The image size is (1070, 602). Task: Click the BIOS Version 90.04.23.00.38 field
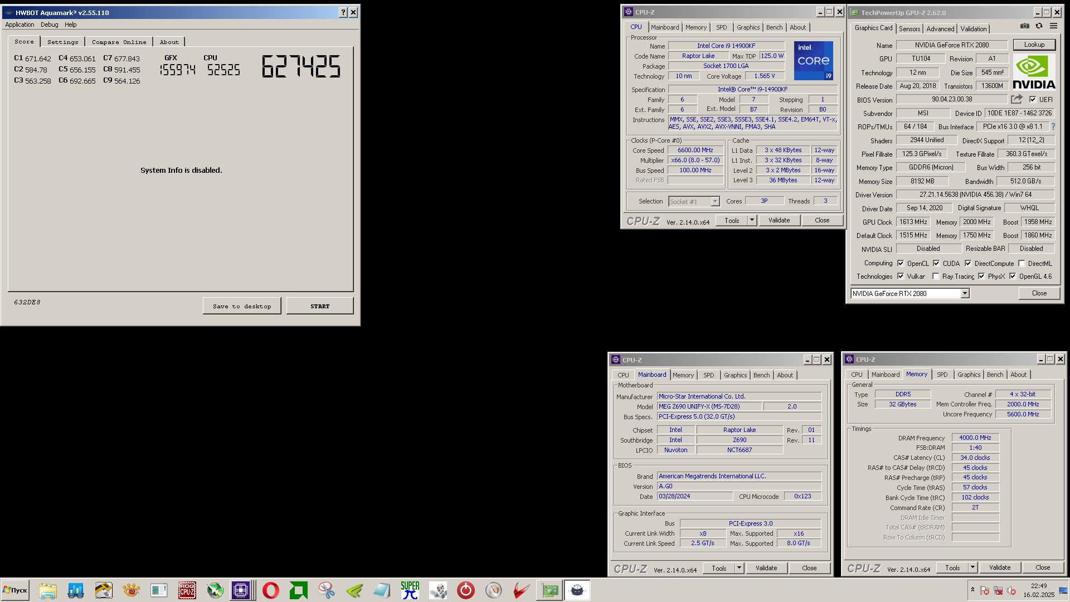pos(952,99)
